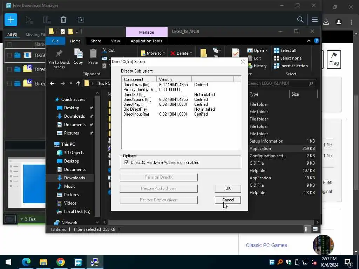359x269 pixels.
Task: Go up one folder level
Action: click(x=78, y=83)
